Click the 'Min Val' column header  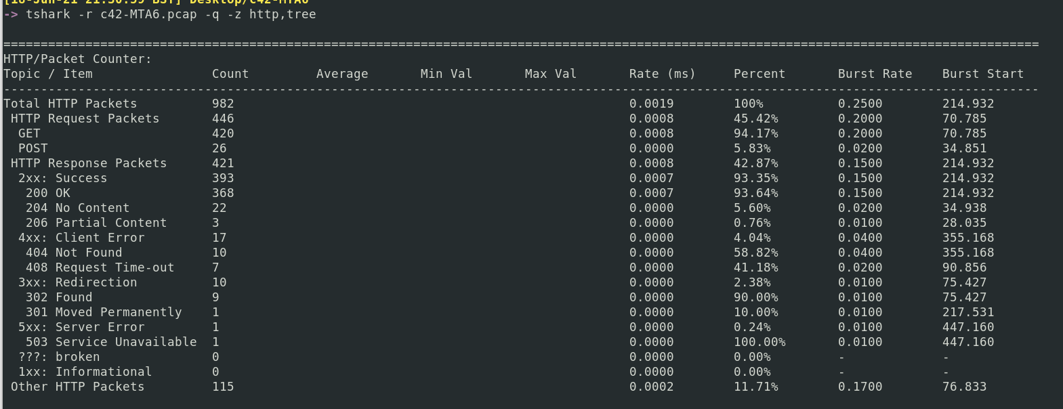[x=446, y=74]
